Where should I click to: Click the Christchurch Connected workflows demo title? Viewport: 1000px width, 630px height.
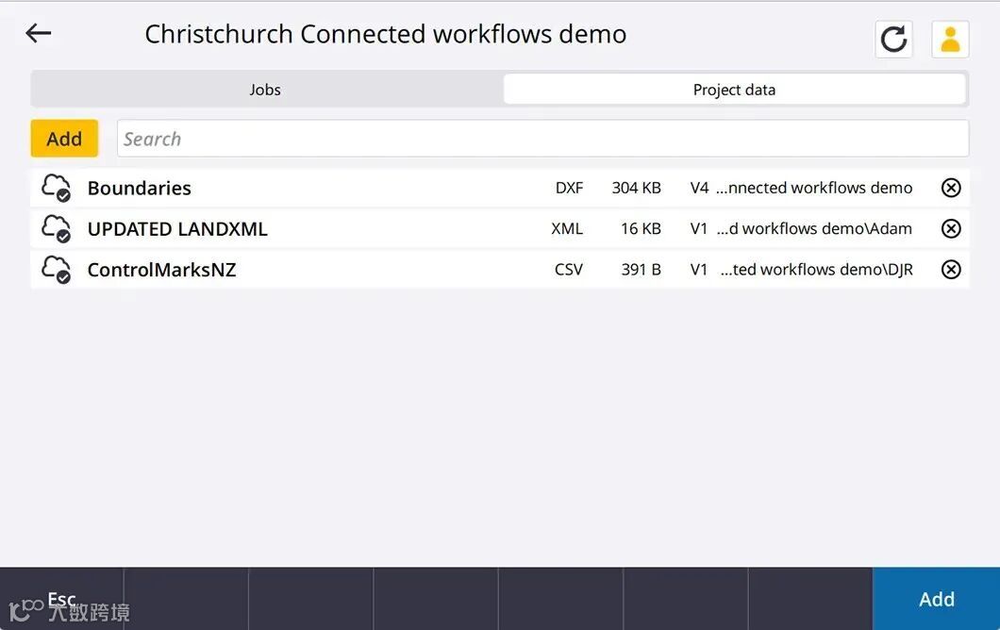[x=385, y=34]
